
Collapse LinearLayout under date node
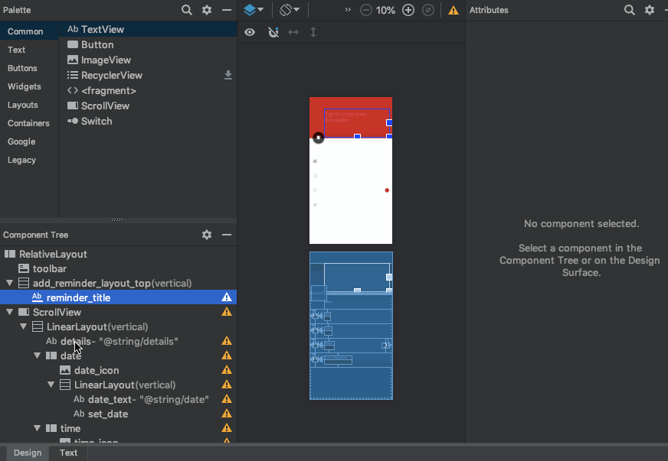click(x=51, y=385)
